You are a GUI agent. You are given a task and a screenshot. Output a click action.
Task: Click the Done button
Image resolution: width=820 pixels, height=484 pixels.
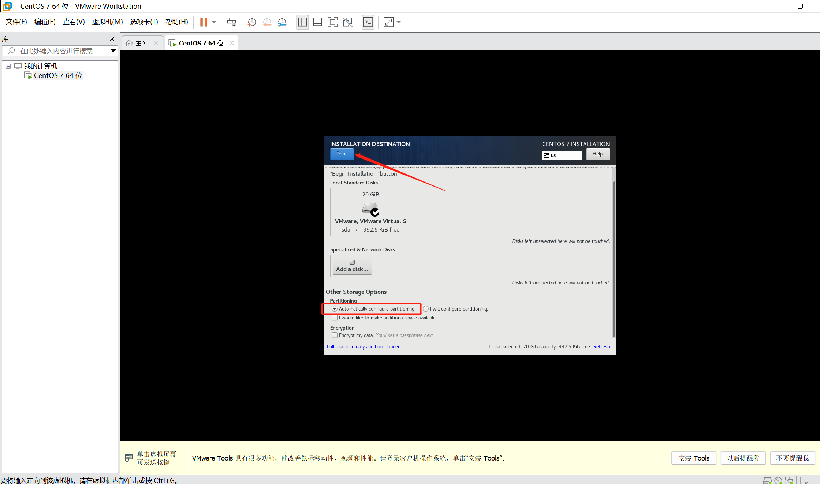point(342,154)
